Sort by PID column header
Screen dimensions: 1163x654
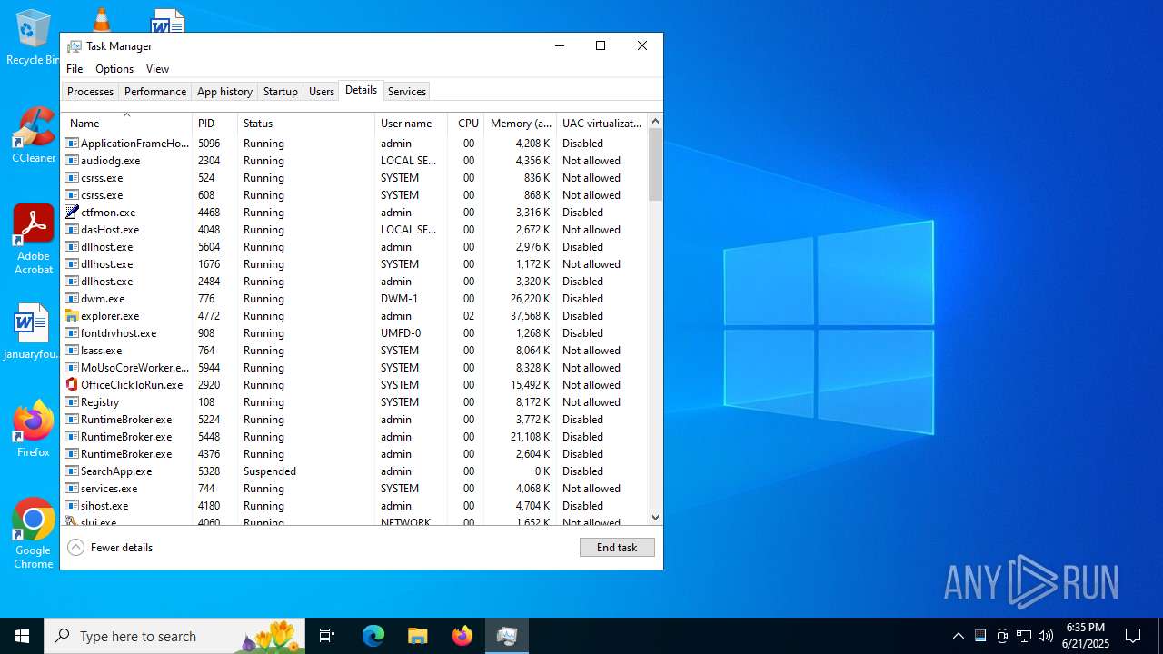[x=215, y=123]
